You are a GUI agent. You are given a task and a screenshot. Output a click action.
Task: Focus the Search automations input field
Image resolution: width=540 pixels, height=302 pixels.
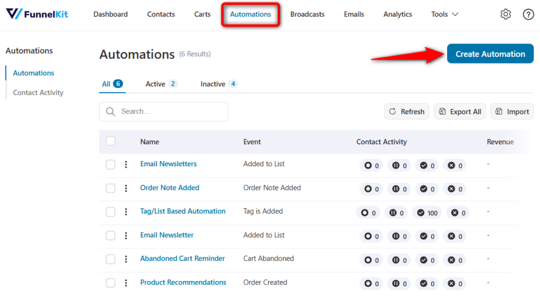click(163, 112)
